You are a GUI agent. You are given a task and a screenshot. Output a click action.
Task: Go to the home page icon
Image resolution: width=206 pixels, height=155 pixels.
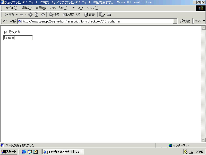43,14
